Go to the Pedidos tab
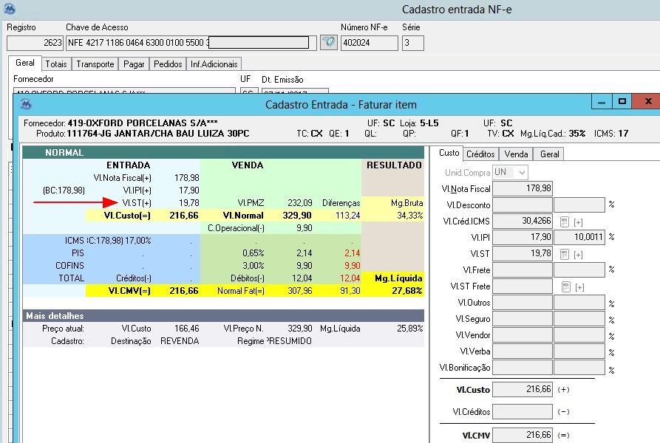 (x=168, y=64)
